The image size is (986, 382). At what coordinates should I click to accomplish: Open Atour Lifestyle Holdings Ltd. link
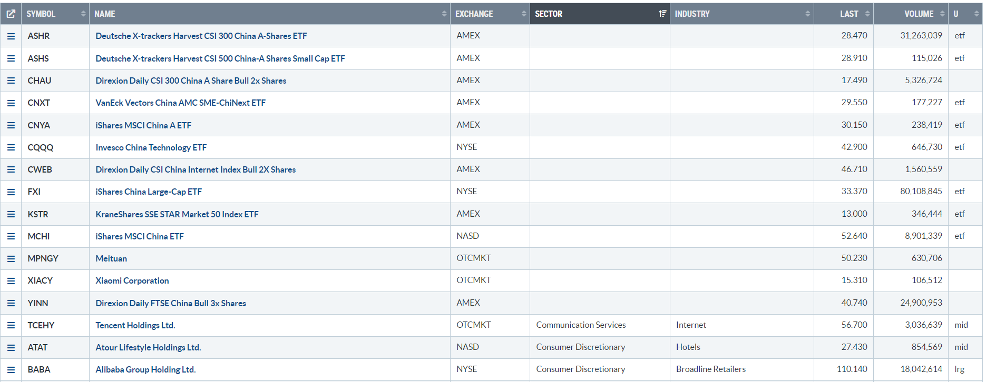[x=148, y=347]
